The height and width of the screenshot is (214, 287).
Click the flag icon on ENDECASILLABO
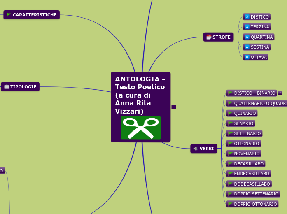pos(231,173)
